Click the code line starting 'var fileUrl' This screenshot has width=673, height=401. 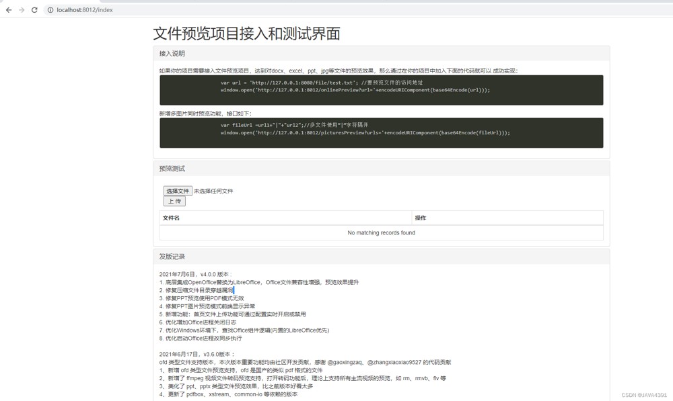click(x=295, y=125)
